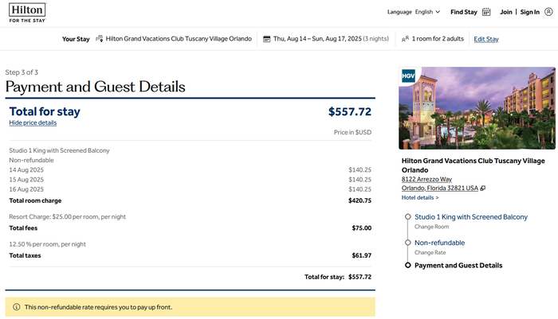Screen dimensions: 558x319
Task: Click the Change Rate link
Action: [x=430, y=252]
